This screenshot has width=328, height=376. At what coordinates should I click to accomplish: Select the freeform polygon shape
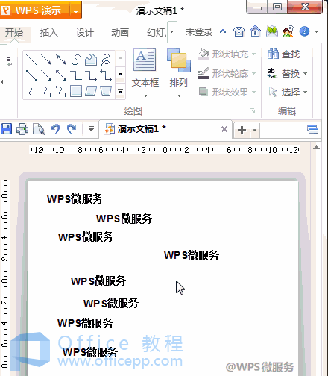pos(91,60)
